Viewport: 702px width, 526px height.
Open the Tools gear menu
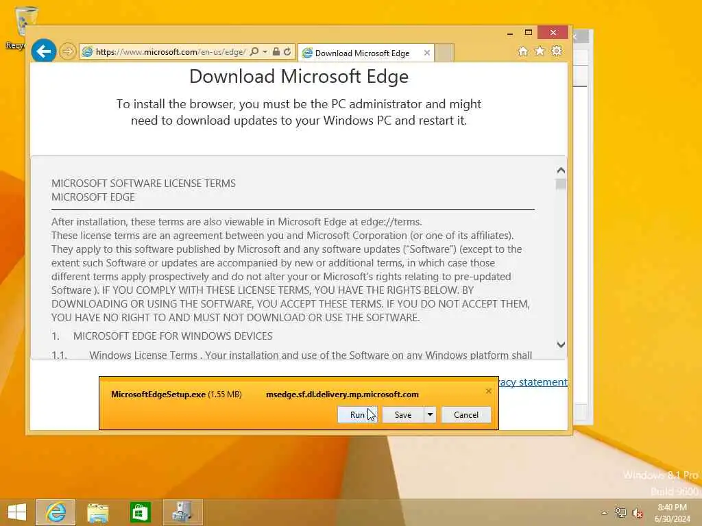tap(557, 51)
